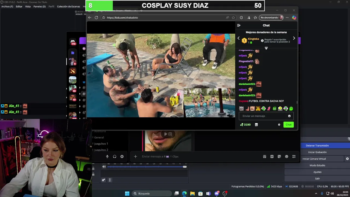
Task: Open Modo Estudio in OBS
Action: click(317, 165)
